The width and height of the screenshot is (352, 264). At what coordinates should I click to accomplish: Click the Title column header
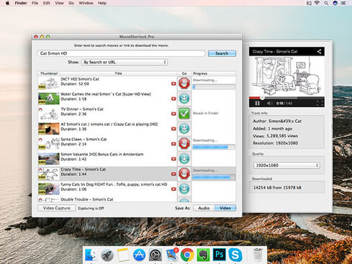[x=118, y=73]
